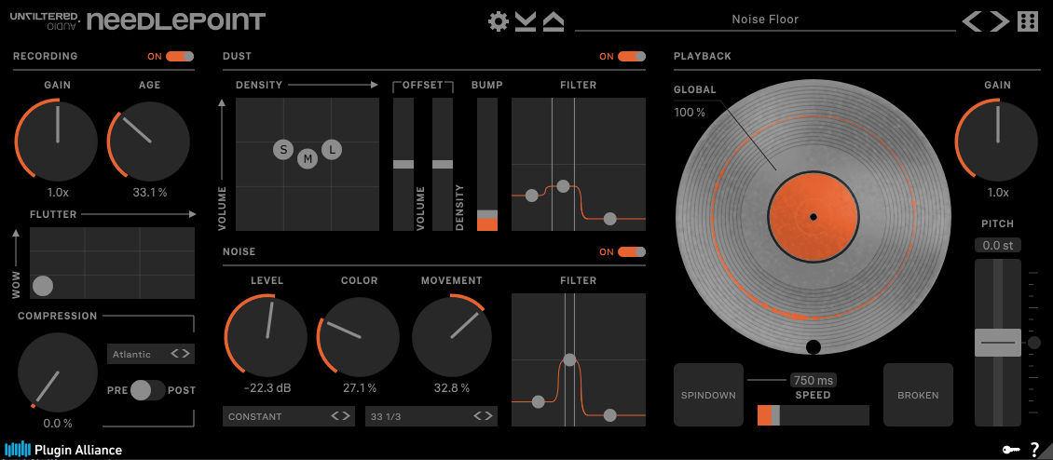This screenshot has width=1053, height=460.
Task: Switch the compression PRE/POST toggle
Action: click(148, 390)
